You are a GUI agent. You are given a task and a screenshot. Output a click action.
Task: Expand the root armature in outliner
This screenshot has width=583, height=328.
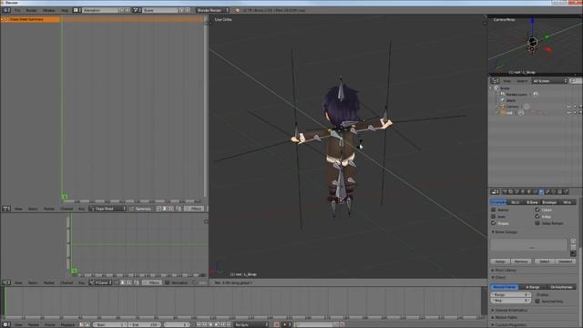497,113
